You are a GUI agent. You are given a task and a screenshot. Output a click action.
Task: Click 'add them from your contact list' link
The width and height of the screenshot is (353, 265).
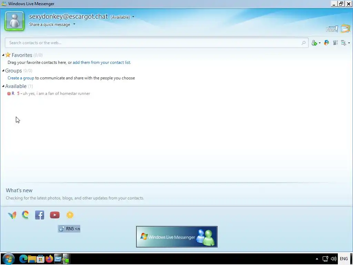tap(101, 62)
